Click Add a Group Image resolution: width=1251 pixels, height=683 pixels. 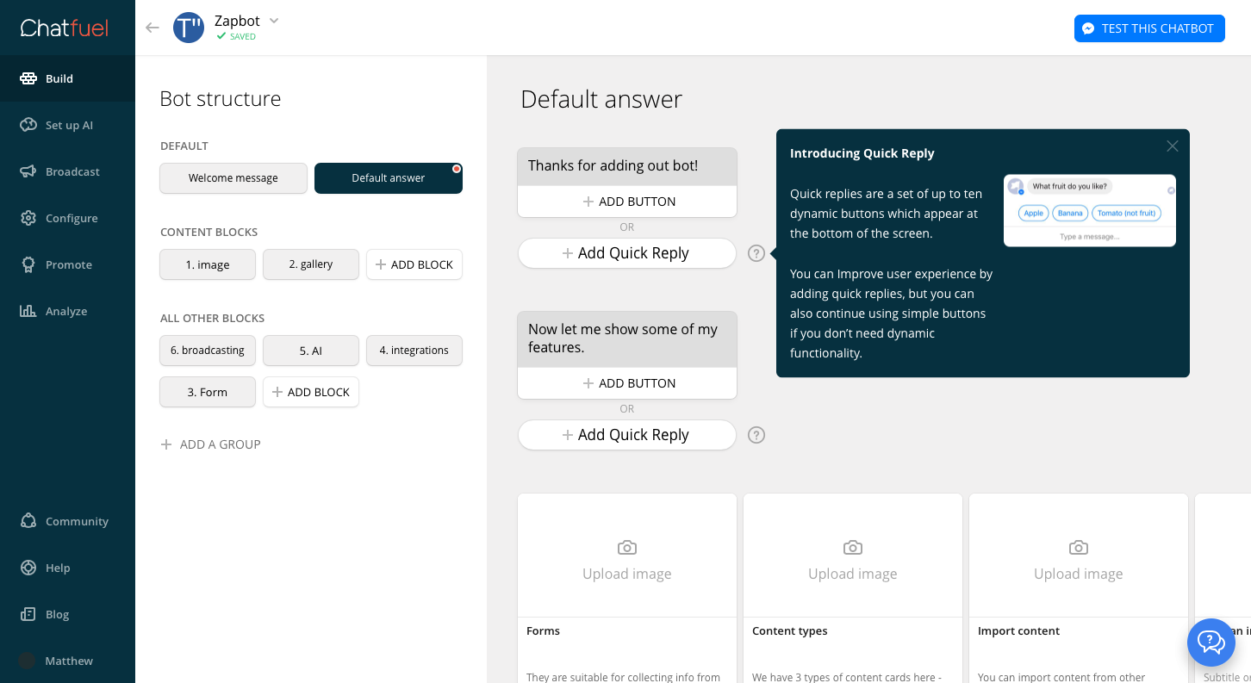pos(211,444)
